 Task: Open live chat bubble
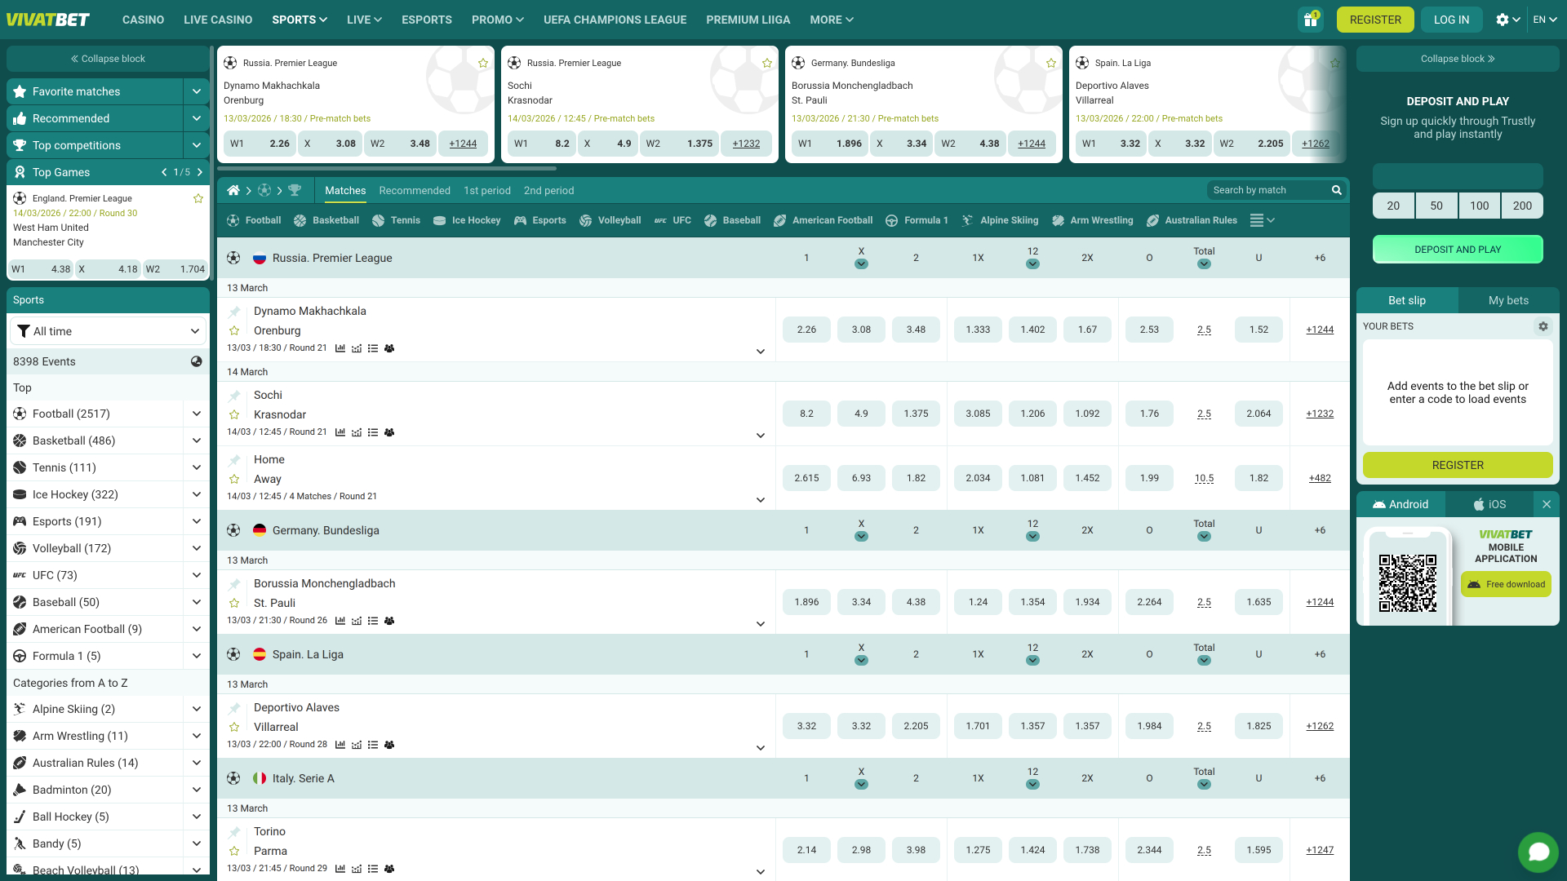click(1538, 852)
